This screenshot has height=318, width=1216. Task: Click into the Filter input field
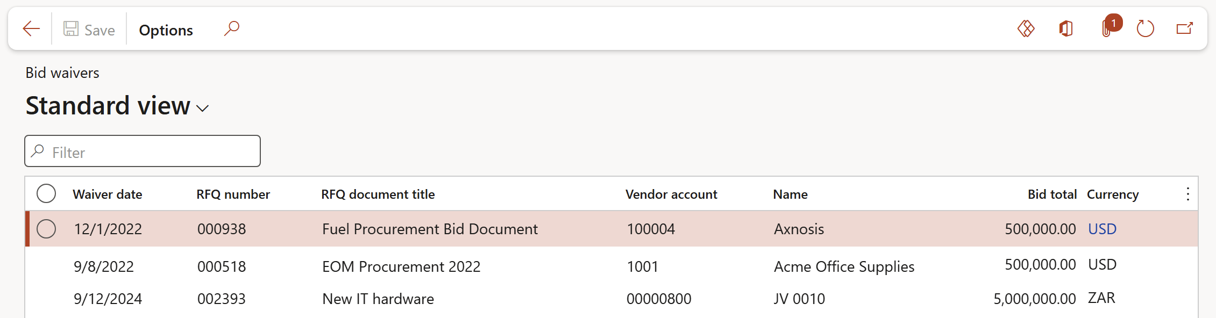(151, 153)
